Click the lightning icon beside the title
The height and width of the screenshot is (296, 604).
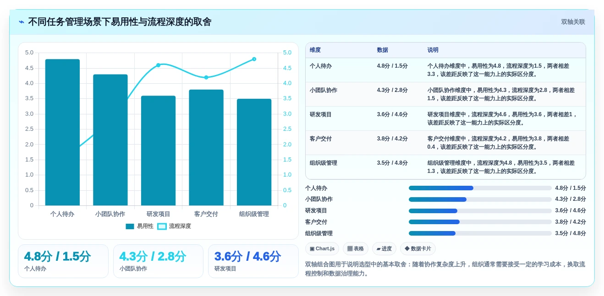pyautogui.click(x=22, y=22)
